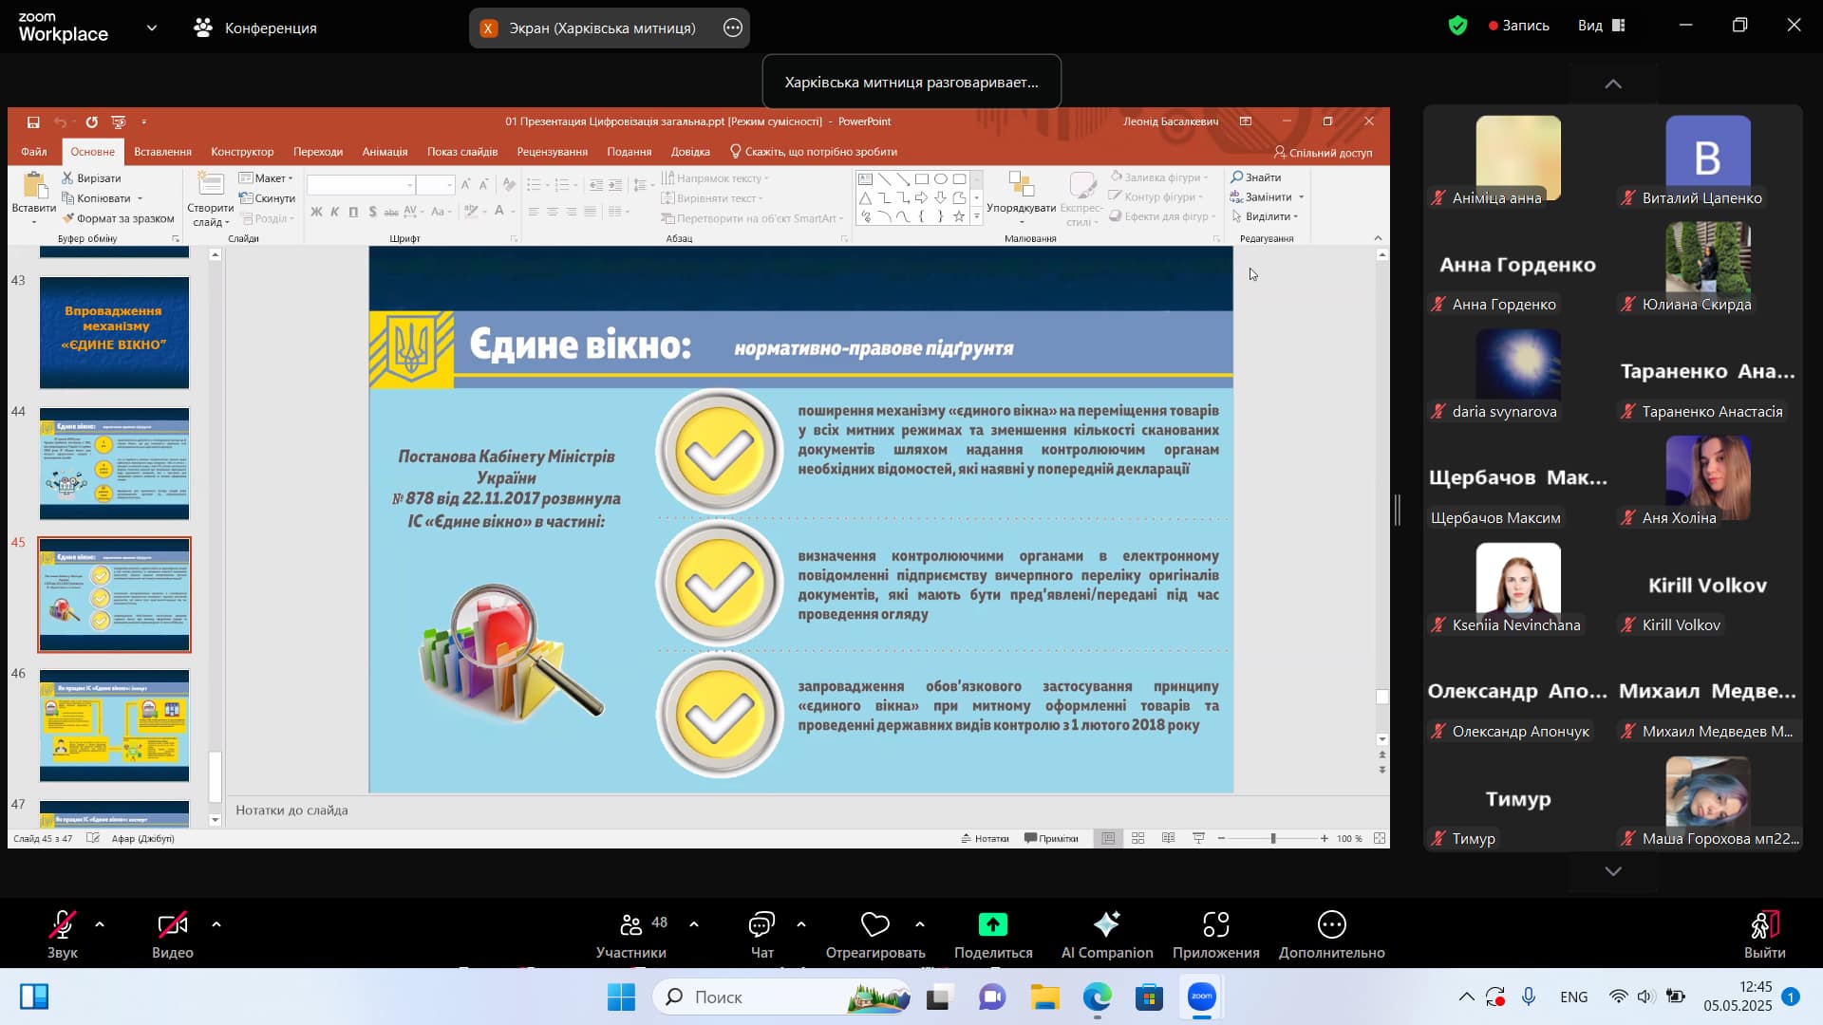Move to previous page of participant gallery
This screenshot has height=1025, width=1823.
pos(1613,84)
